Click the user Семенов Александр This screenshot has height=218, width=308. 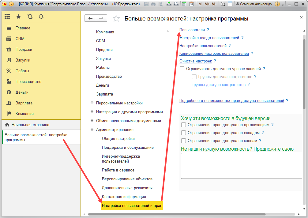coord(254,4)
